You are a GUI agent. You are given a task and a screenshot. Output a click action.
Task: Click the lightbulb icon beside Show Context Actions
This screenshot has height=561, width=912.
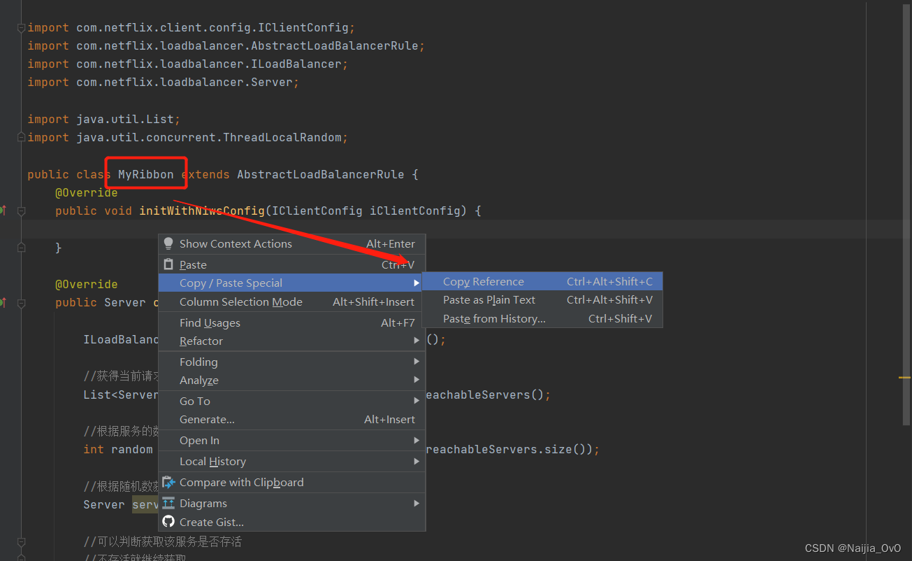tap(168, 243)
